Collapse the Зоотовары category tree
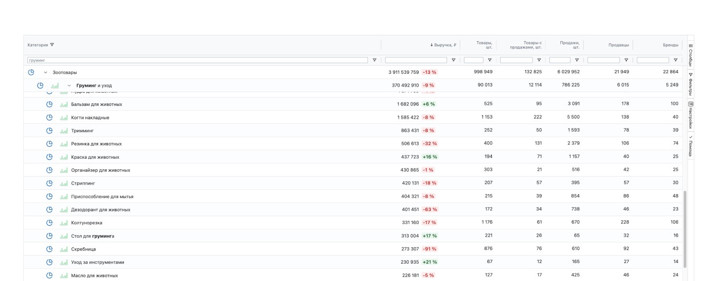The height and width of the screenshot is (281, 717). [45, 72]
